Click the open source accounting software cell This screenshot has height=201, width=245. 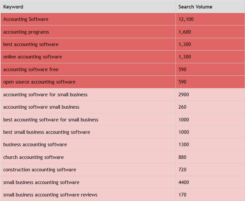[x=88, y=82]
